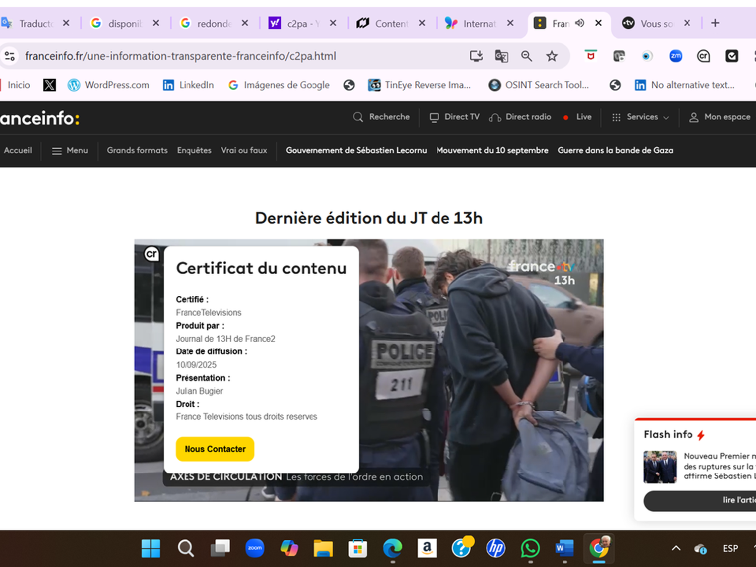Open Guerre dans la bande de Gaza topic
Image resolution: width=756 pixels, height=567 pixels.
pyautogui.click(x=615, y=150)
